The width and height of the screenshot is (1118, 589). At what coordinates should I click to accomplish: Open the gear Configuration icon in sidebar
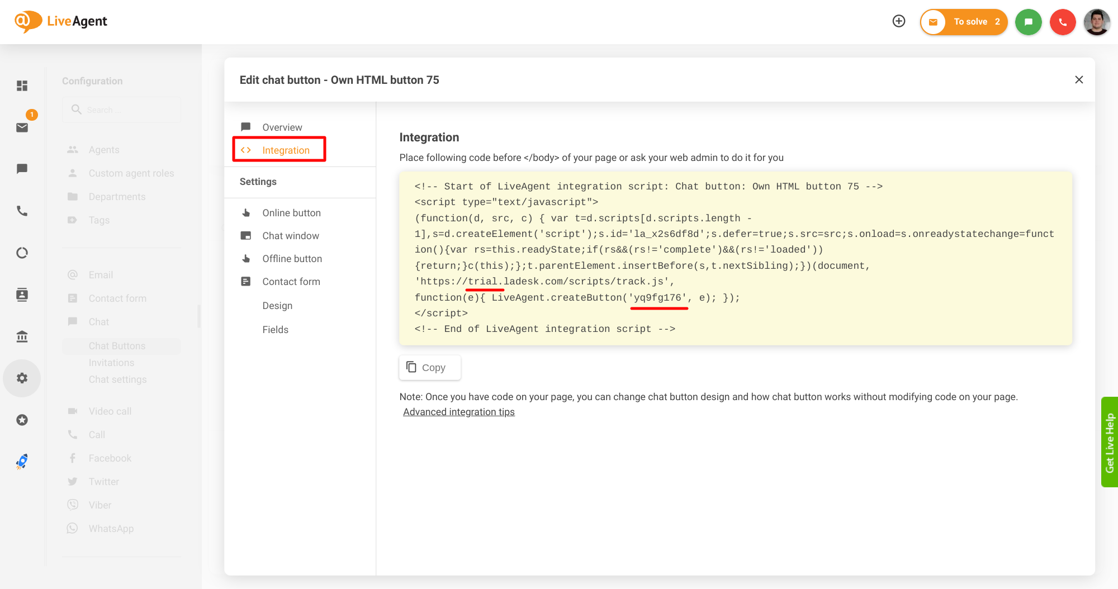22,378
